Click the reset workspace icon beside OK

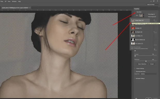pos(136,98)
